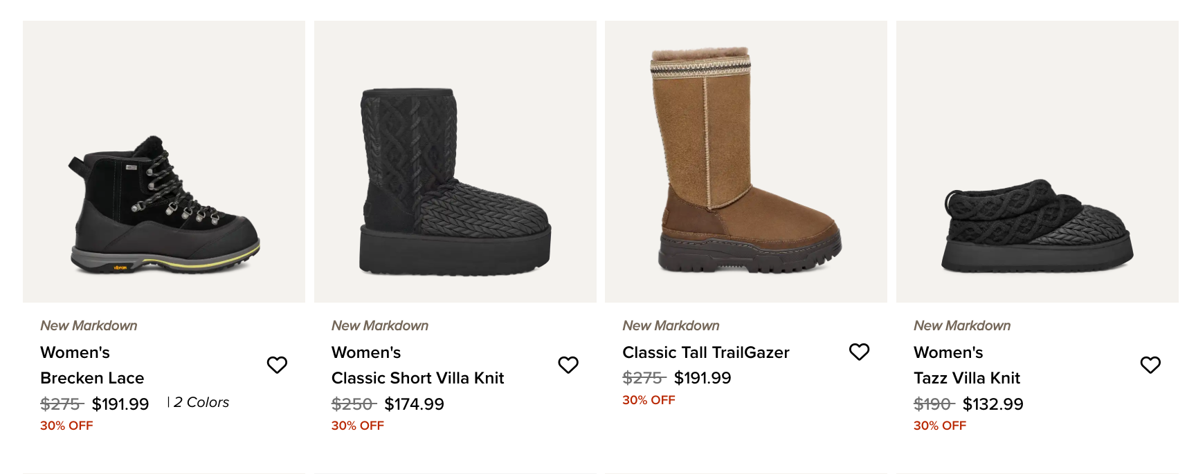Click the 30% OFF label under Classic Tall TrailGazer
Viewport: 1187px width, 474px height.
[x=649, y=400]
